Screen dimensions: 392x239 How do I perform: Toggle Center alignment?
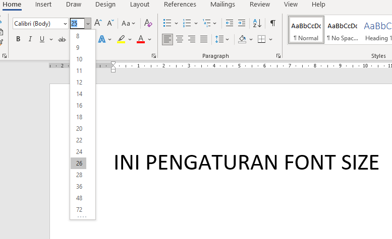pyautogui.click(x=180, y=39)
